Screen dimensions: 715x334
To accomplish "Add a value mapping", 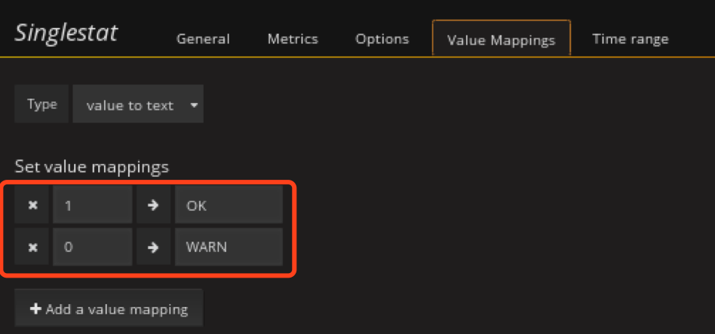I will 109,309.
